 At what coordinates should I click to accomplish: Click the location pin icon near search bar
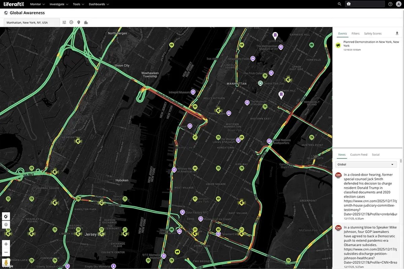click(x=78, y=22)
